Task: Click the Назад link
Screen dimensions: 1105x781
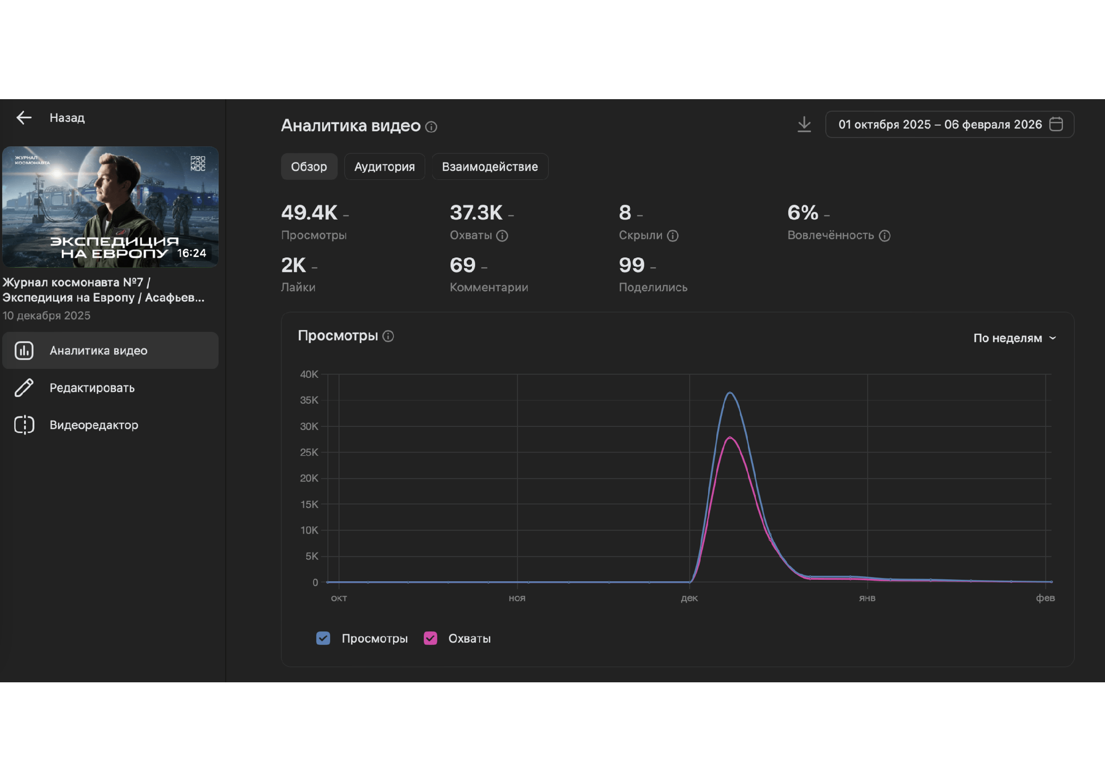Action: coord(67,118)
